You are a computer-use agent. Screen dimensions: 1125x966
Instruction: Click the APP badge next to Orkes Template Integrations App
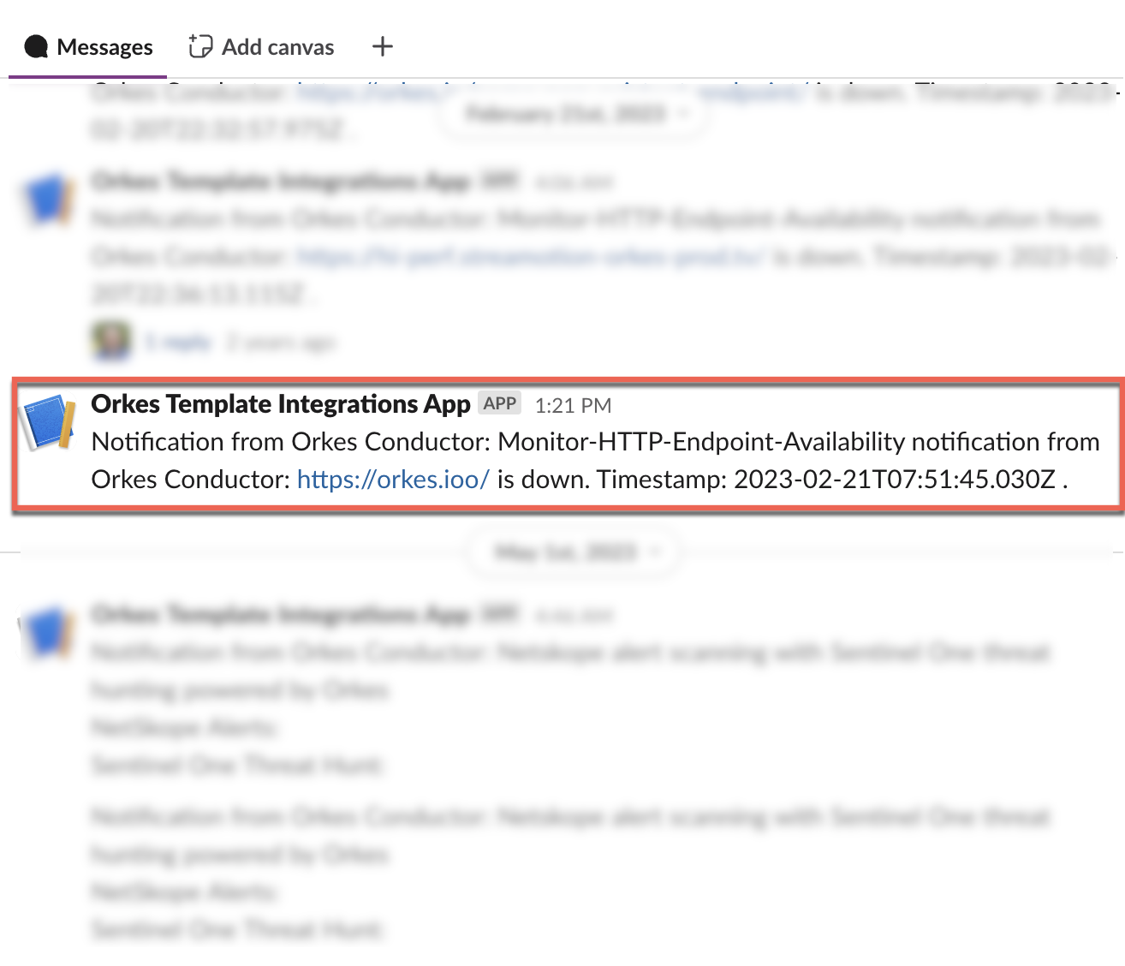click(498, 402)
